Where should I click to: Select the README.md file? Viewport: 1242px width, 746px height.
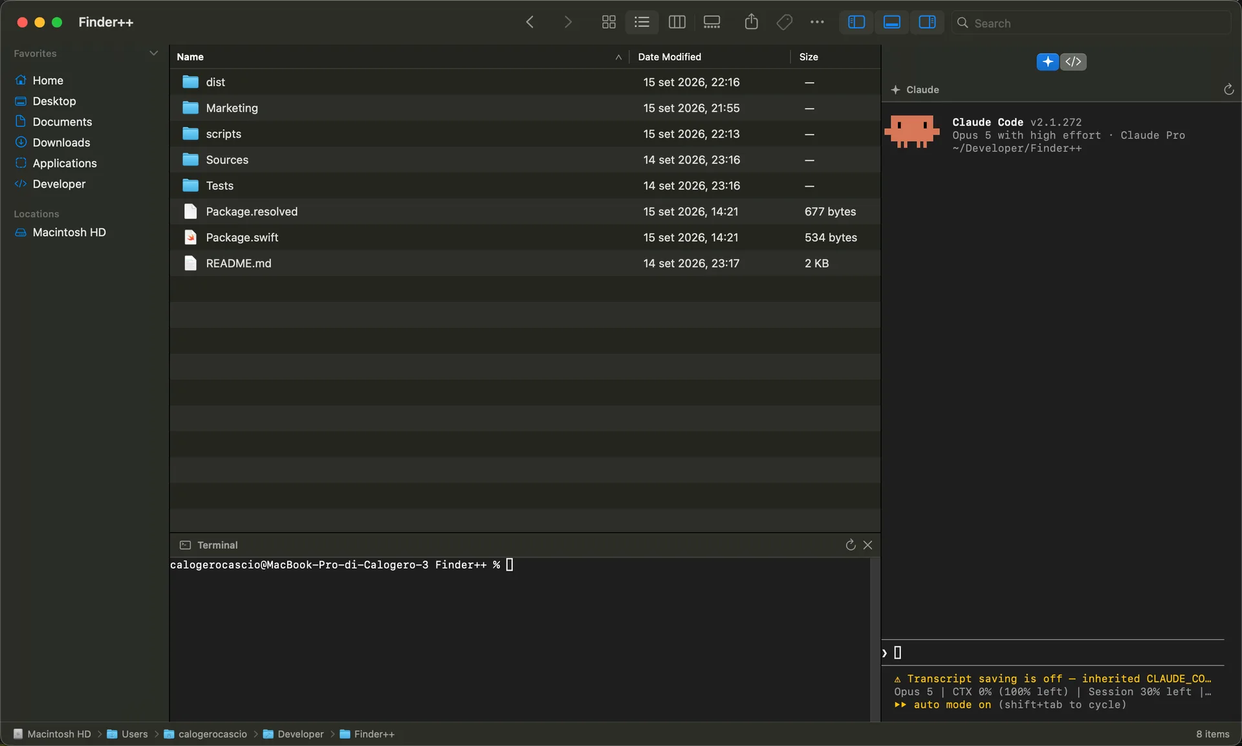pyautogui.click(x=525, y=263)
